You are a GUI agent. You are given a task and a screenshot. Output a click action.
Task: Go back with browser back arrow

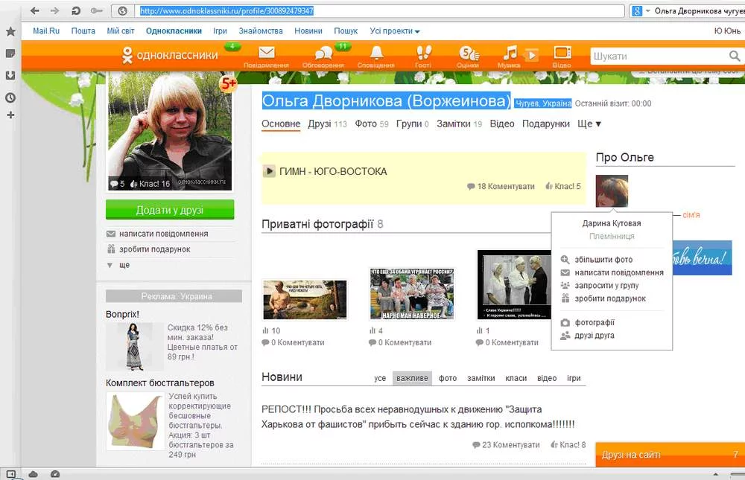35,10
